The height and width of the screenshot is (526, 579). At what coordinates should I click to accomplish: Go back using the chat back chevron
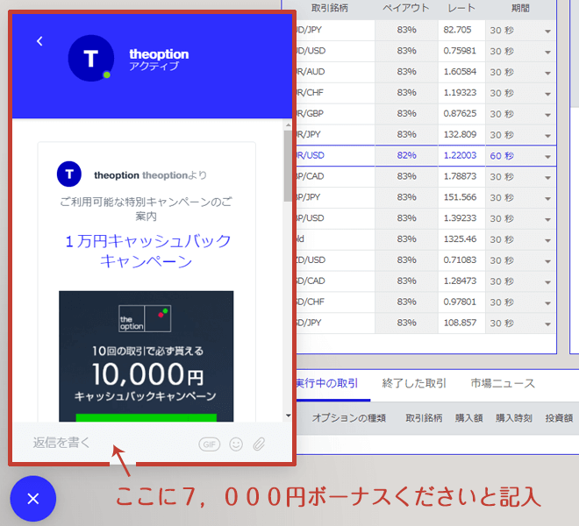[39, 41]
